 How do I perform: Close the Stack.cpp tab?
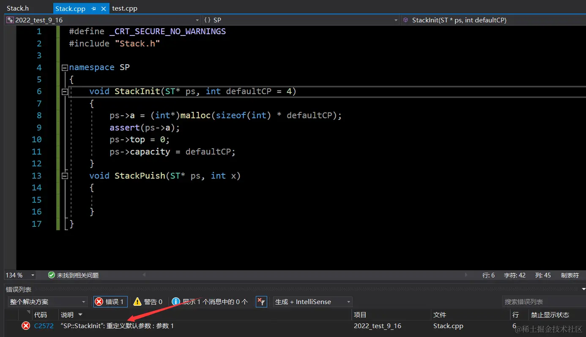103,8
